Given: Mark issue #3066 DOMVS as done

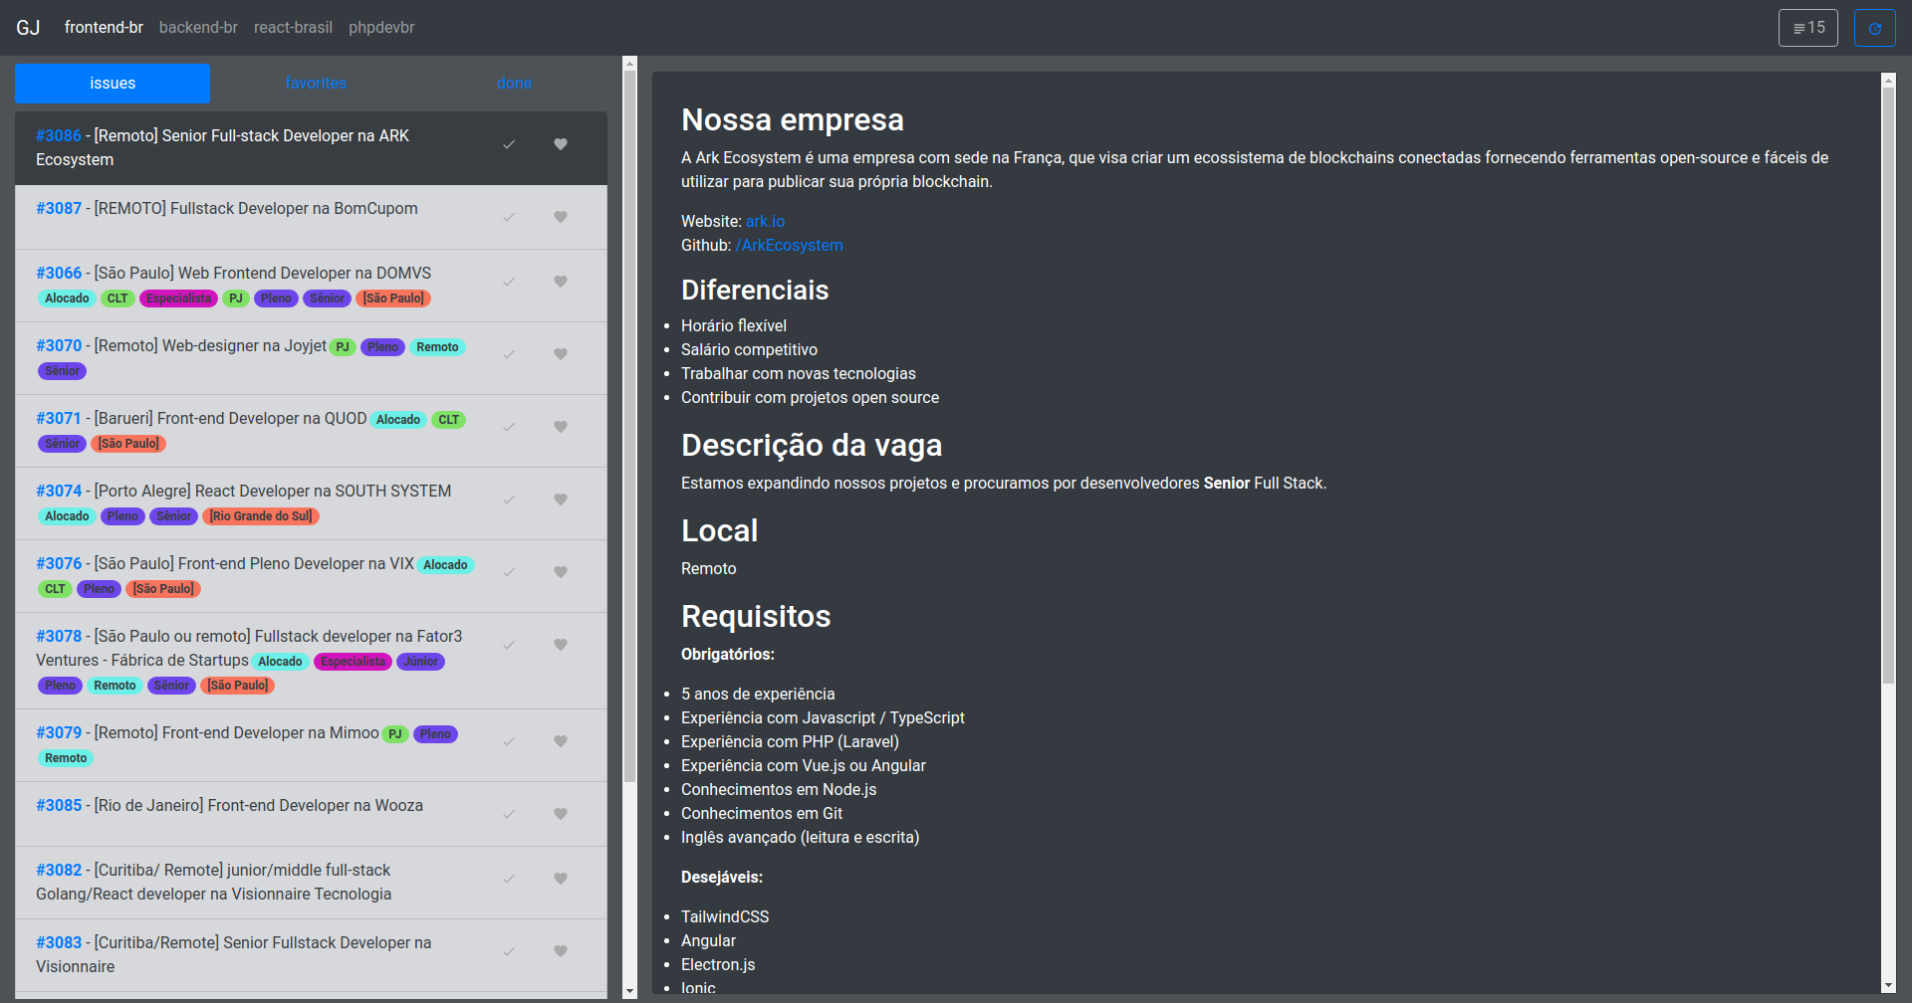Looking at the screenshot, I should pos(509,282).
